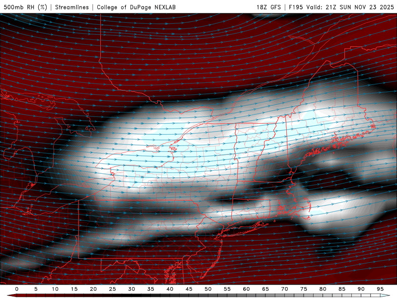Click the "18Z GFS" model run label
Image resolution: width=397 pixels, height=298 pixels.
click(x=268, y=7)
